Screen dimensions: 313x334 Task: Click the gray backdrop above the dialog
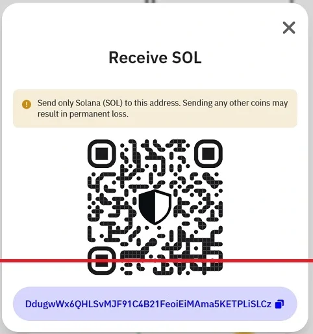point(156,1)
